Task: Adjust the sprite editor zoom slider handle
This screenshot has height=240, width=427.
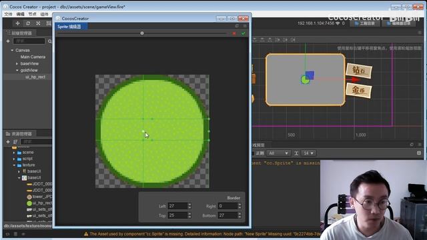Action: (x=142, y=33)
